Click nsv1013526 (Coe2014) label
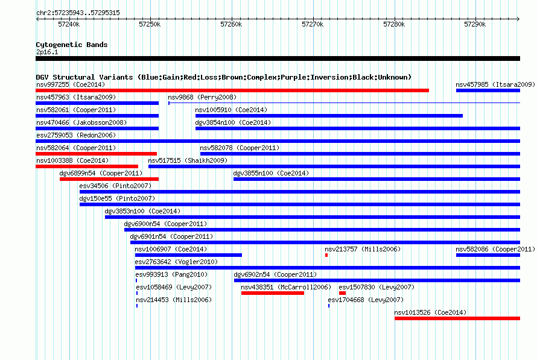Viewport: 537px width, 360px height. (x=430, y=312)
